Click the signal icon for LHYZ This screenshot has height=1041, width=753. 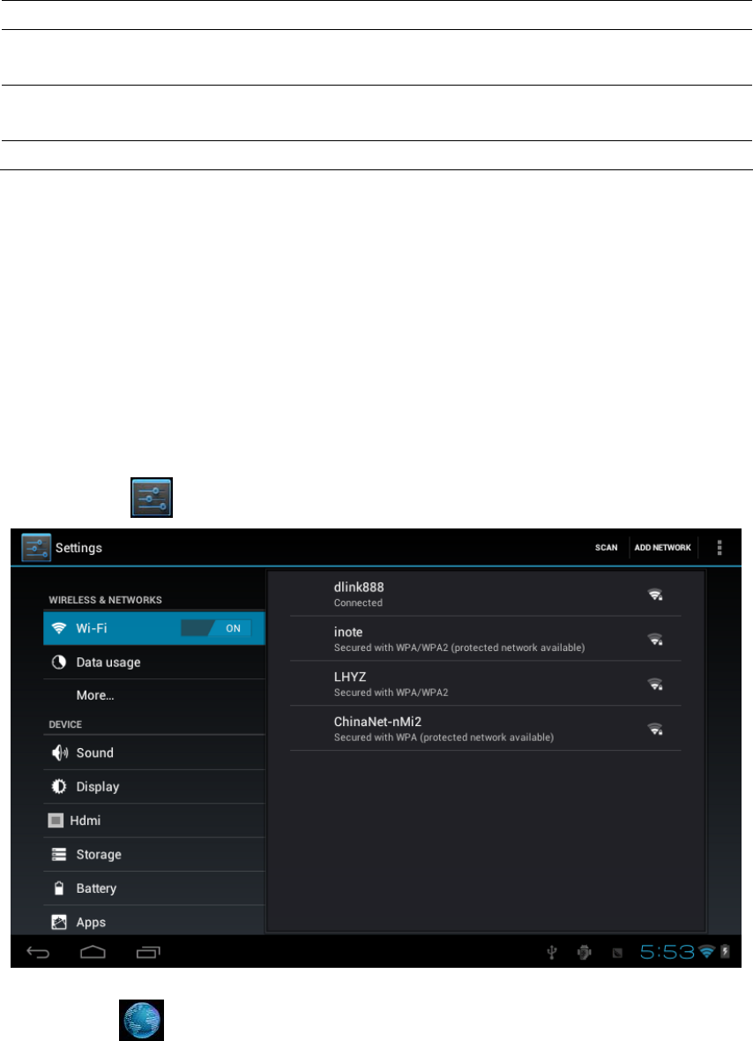[x=655, y=684]
